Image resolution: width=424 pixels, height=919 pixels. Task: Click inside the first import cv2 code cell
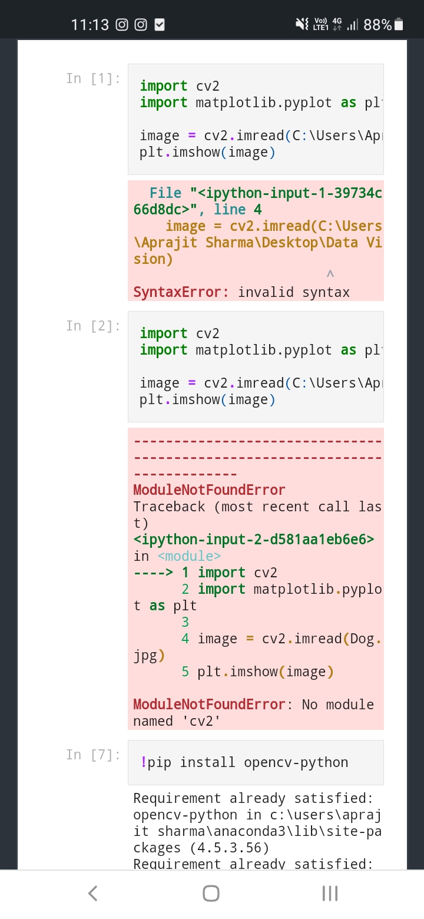coord(255,118)
